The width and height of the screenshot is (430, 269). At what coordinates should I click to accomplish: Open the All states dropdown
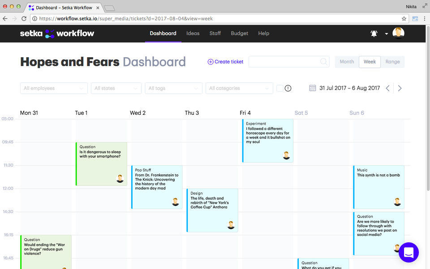pos(116,88)
